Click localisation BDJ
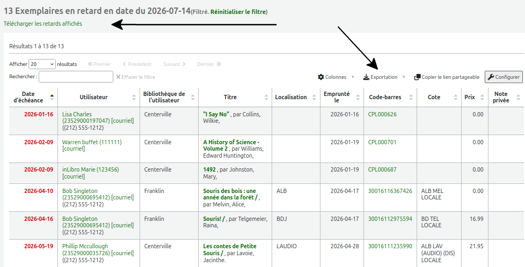525x267 pixels. tap(282, 219)
